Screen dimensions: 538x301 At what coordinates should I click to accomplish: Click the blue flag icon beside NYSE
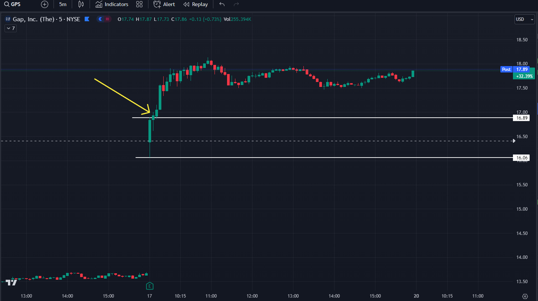(87, 19)
